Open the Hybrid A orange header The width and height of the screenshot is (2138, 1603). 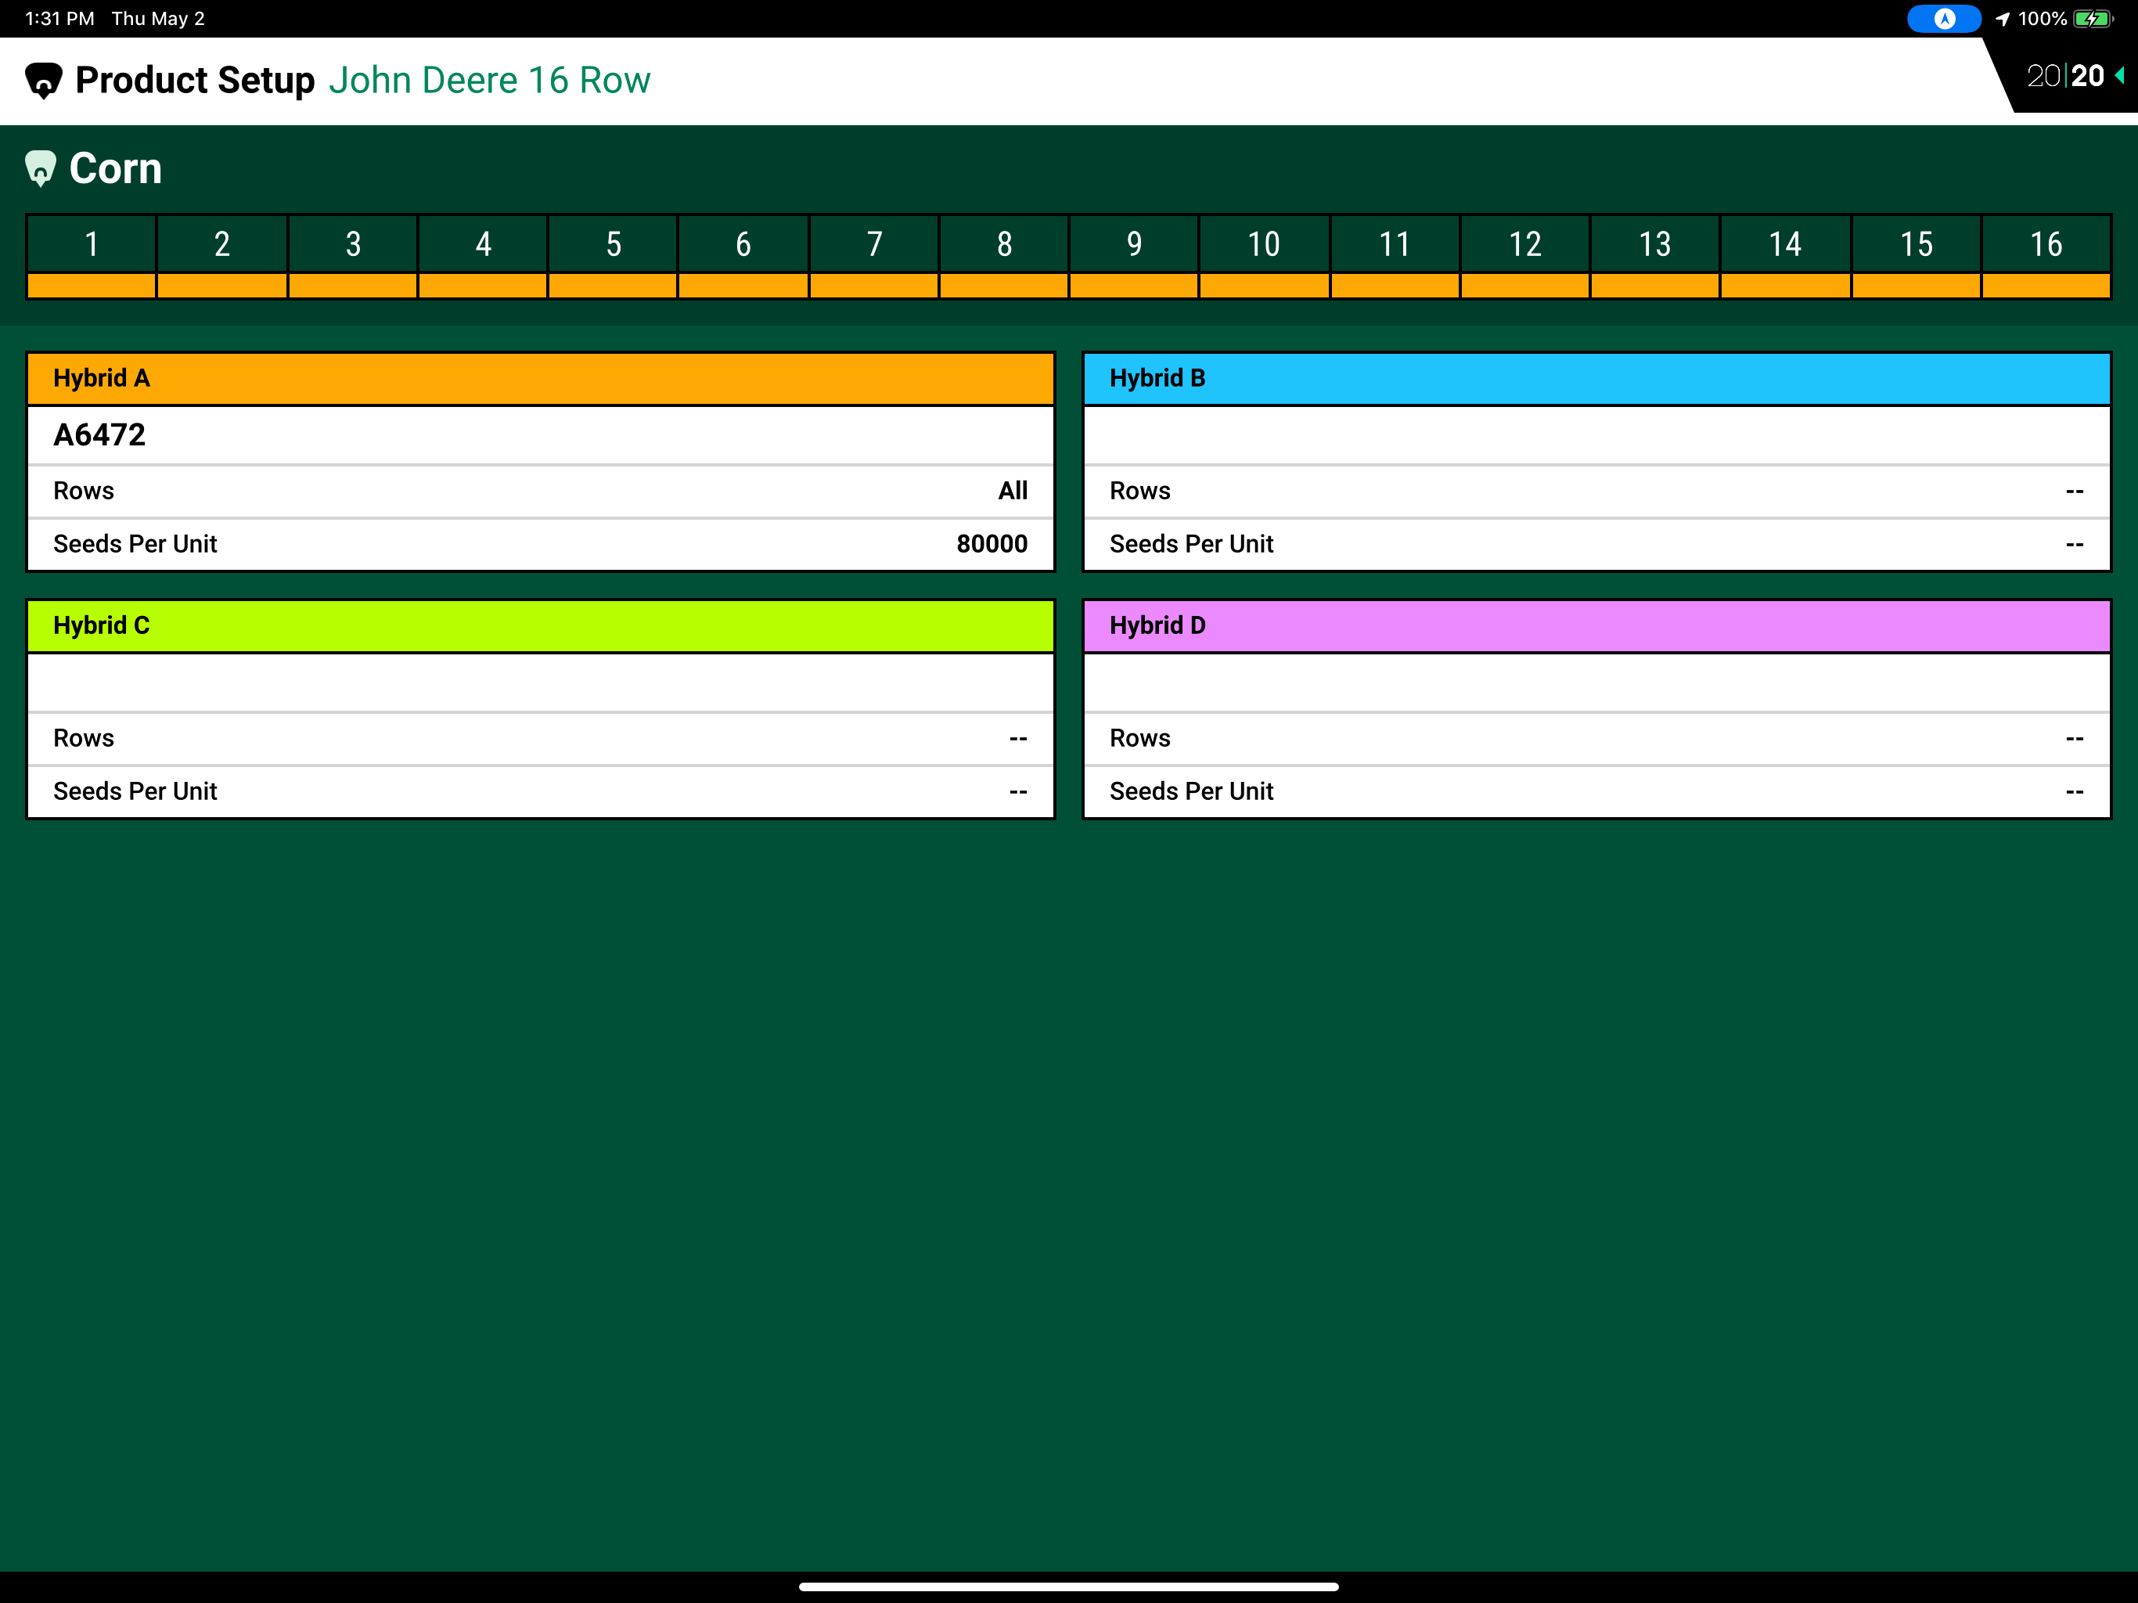pyautogui.click(x=540, y=378)
